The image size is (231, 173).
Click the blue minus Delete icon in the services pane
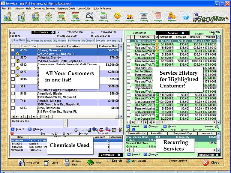tap(165, 126)
